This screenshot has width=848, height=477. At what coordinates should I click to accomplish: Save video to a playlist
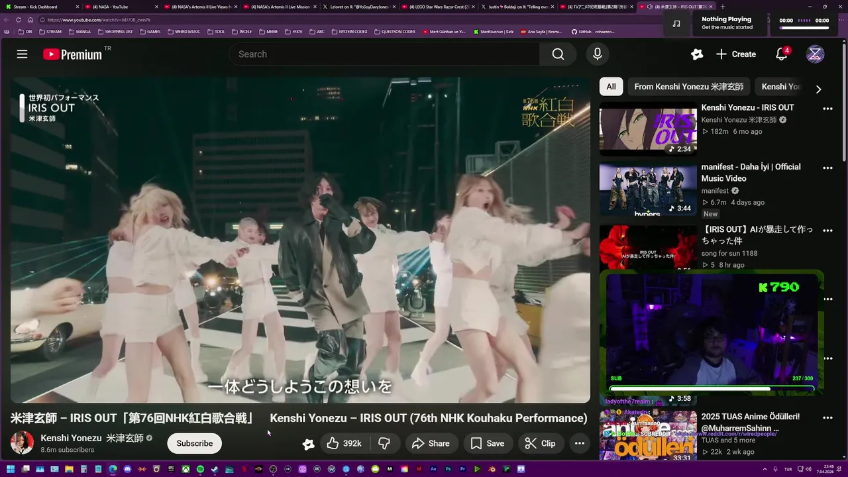point(486,444)
